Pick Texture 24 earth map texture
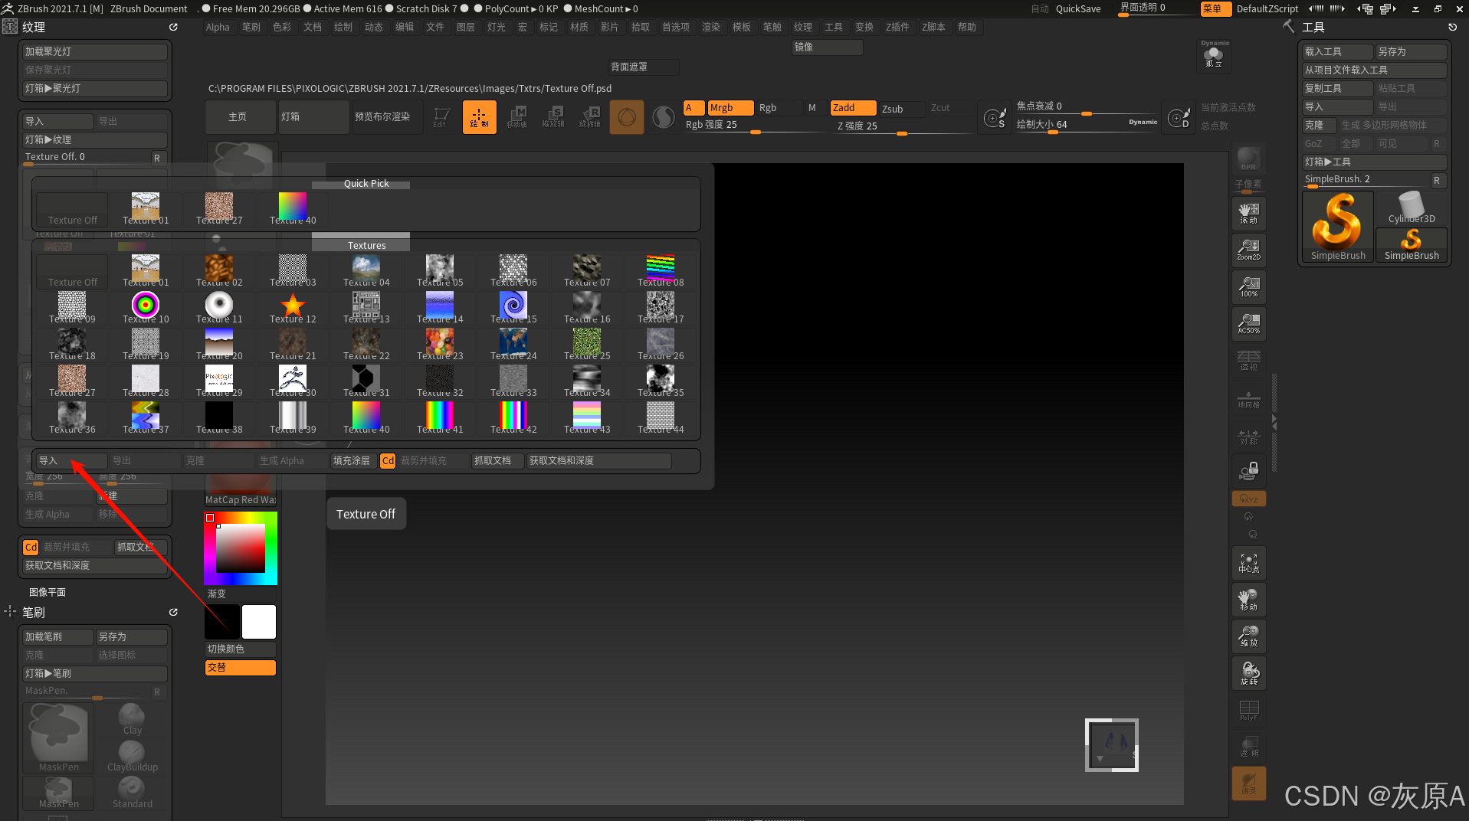 tap(513, 345)
